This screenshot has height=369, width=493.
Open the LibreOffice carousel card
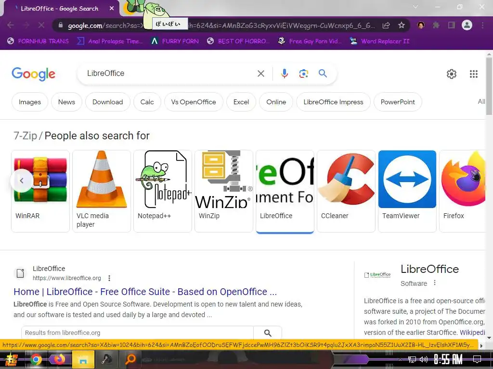[x=285, y=191]
